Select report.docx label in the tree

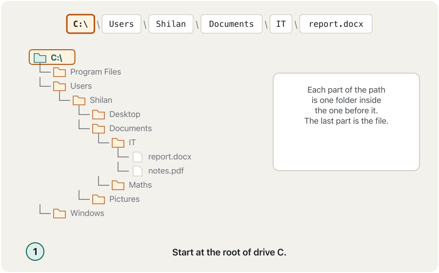click(170, 156)
